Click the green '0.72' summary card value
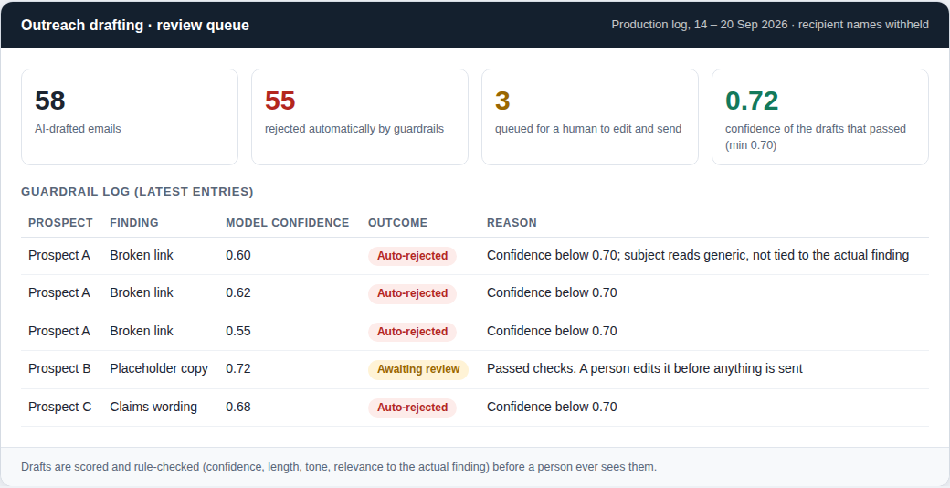Image resolution: width=950 pixels, height=488 pixels. tap(752, 101)
